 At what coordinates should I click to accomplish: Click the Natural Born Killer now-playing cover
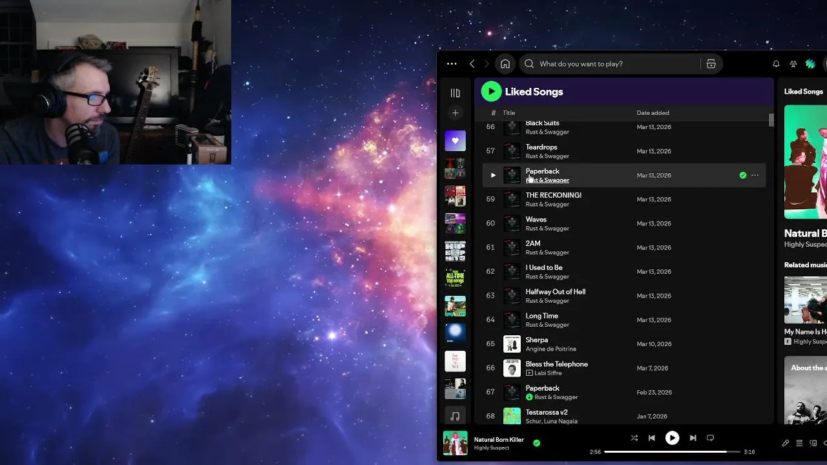point(455,443)
